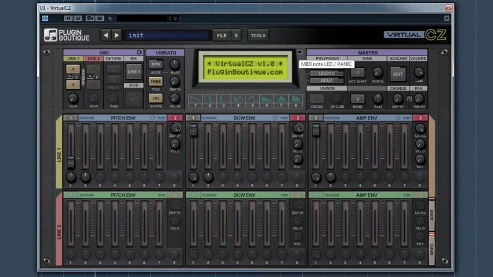
Task: Click Line 1 AMP ENV loop icon
Action: point(398,118)
